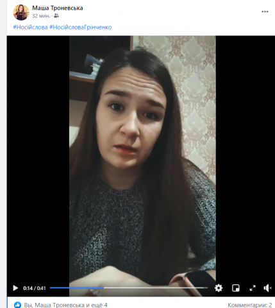The width and height of the screenshot is (275, 308).
Task: Open the #Носійслова hashtag
Action: click(30, 27)
